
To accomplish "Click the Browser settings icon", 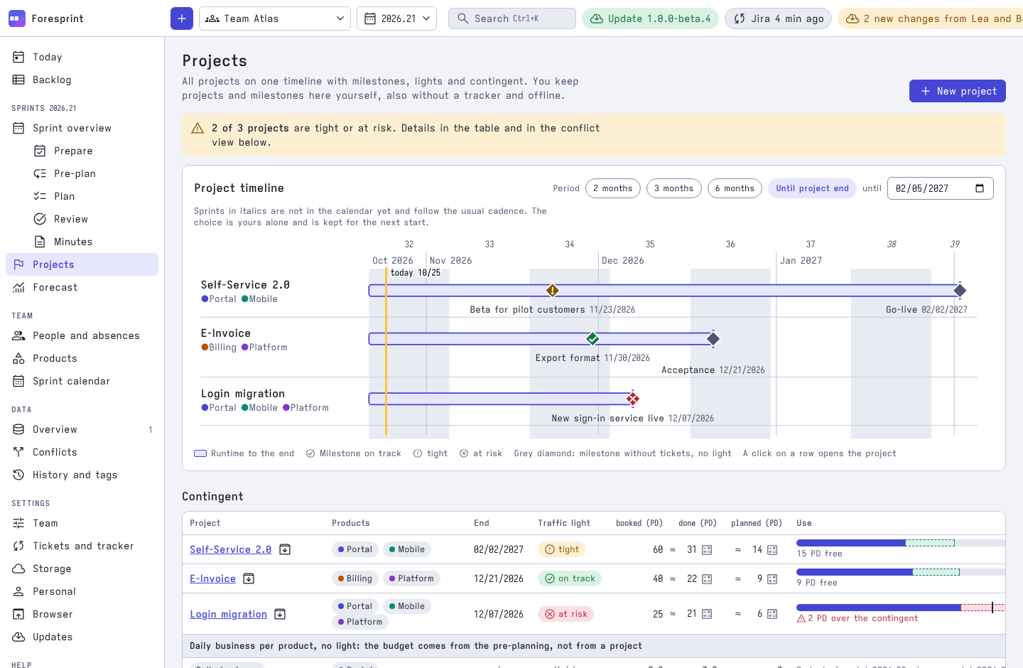I will 18,614.
